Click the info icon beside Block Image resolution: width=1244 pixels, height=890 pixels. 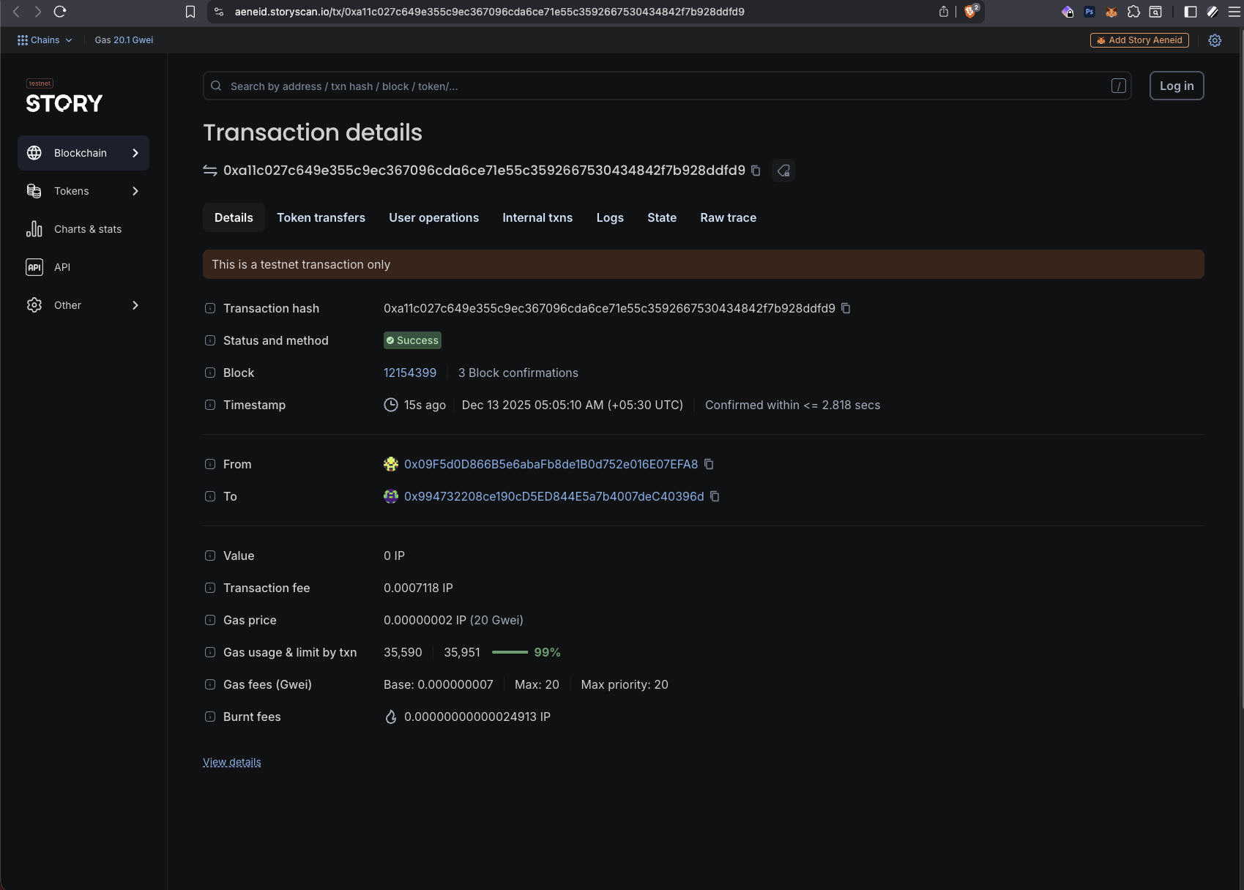[210, 373]
